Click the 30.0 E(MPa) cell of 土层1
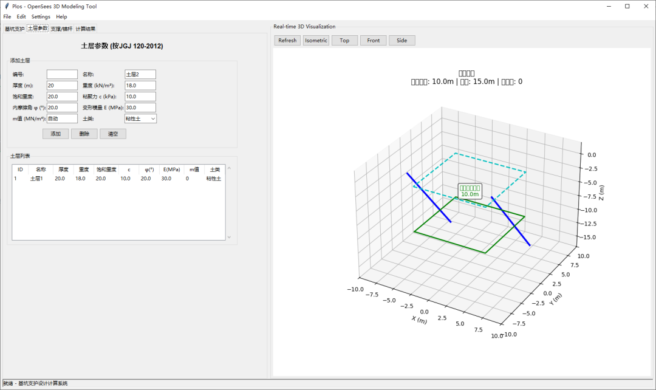 pyautogui.click(x=166, y=179)
